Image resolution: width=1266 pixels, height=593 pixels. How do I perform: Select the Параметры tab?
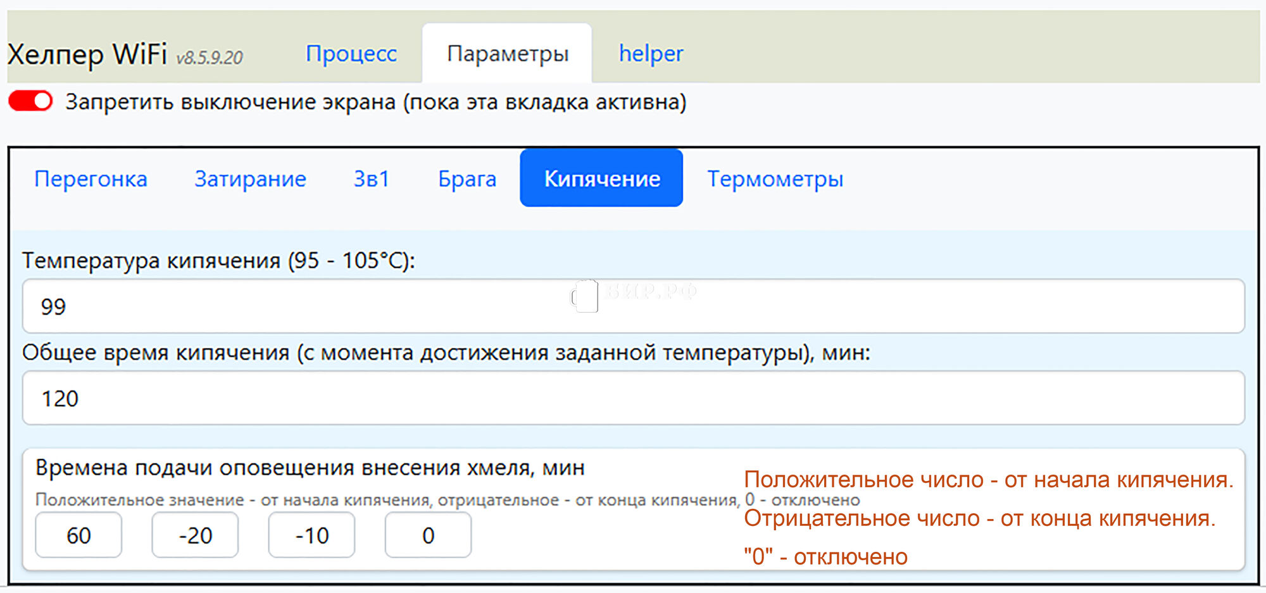pyautogui.click(x=507, y=54)
